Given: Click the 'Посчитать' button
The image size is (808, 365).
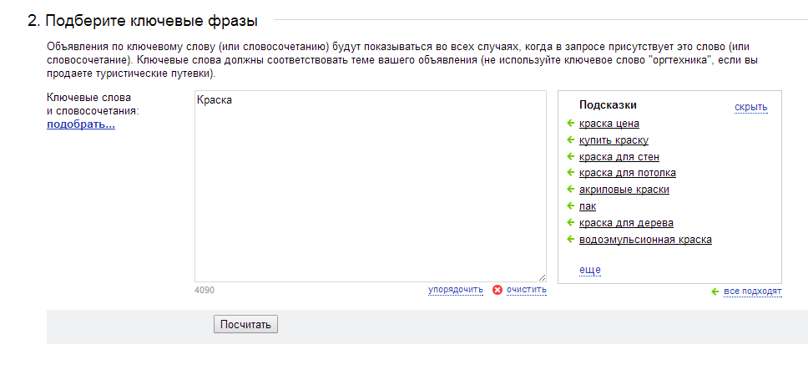Looking at the screenshot, I should click(245, 325).
